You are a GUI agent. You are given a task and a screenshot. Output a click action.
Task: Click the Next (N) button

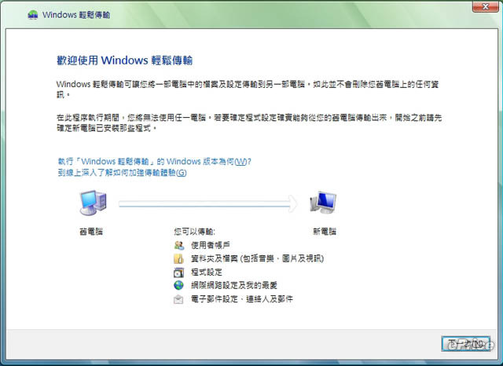(x=465, y=344)
